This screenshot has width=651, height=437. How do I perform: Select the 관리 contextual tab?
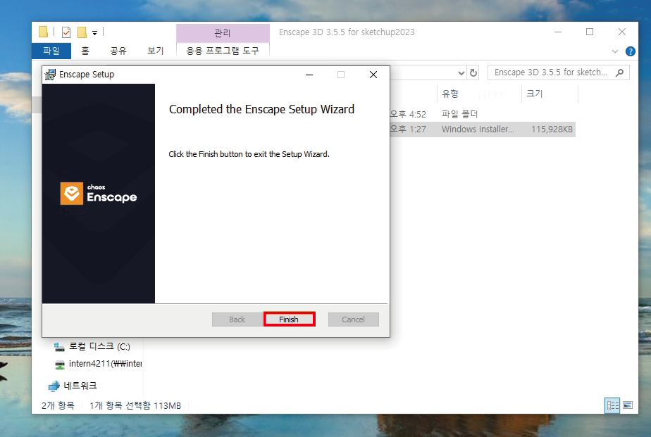pyautogui.click(x=223, y=33)
